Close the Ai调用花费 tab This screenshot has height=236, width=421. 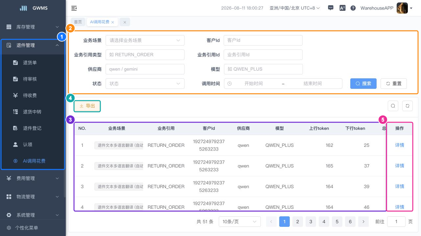pos(112,22)
